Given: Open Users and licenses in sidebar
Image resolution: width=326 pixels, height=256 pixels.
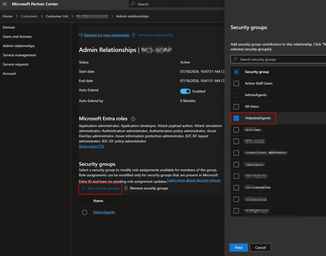Looking at the screenshot, I should click(x=17, y=37).
